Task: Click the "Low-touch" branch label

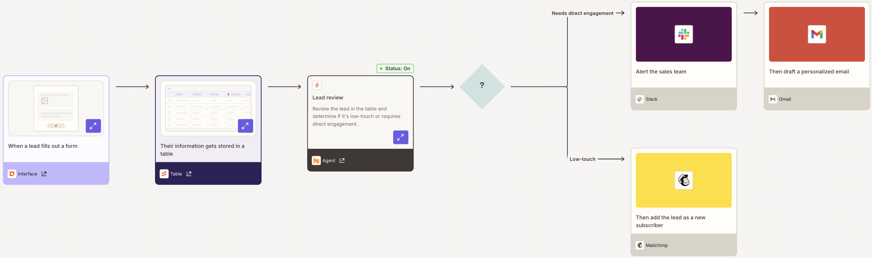Action: click(x=582, y=159)
